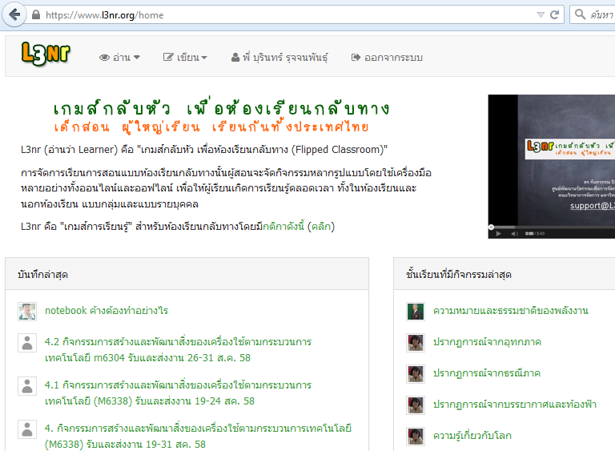Image resolution: width=615 pixels, height=451 pixels.
Task: Click the user avatar beside post 4.2
Action: [x=27, y=343]
